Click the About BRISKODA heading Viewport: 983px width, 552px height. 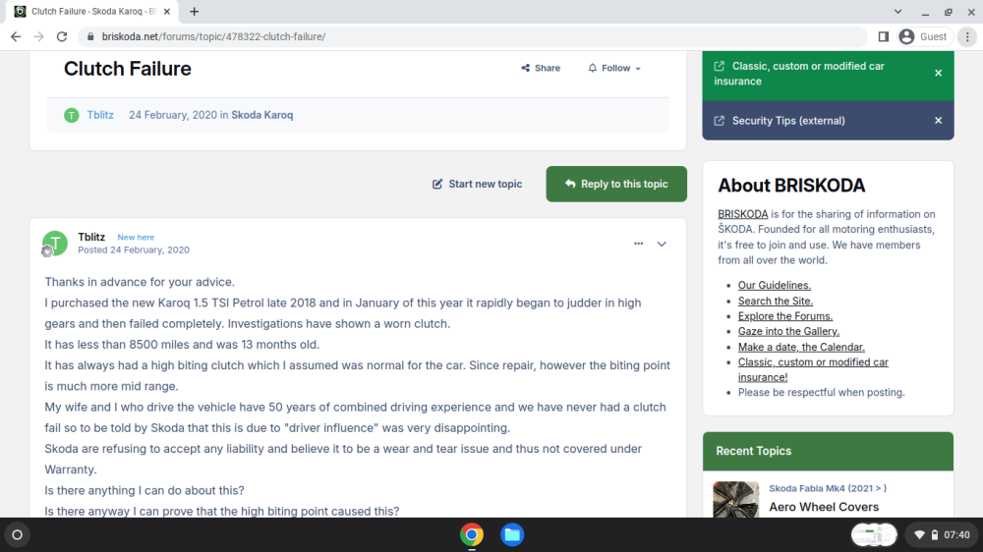[791, 186]
